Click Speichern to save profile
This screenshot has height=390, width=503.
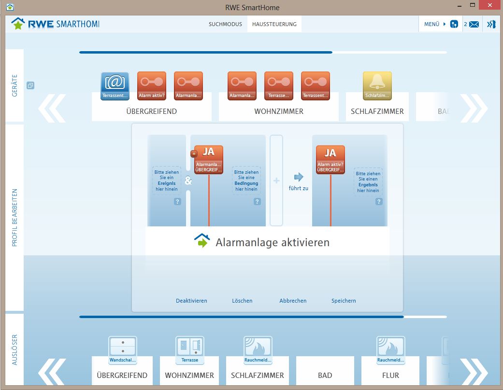(344, 301)
